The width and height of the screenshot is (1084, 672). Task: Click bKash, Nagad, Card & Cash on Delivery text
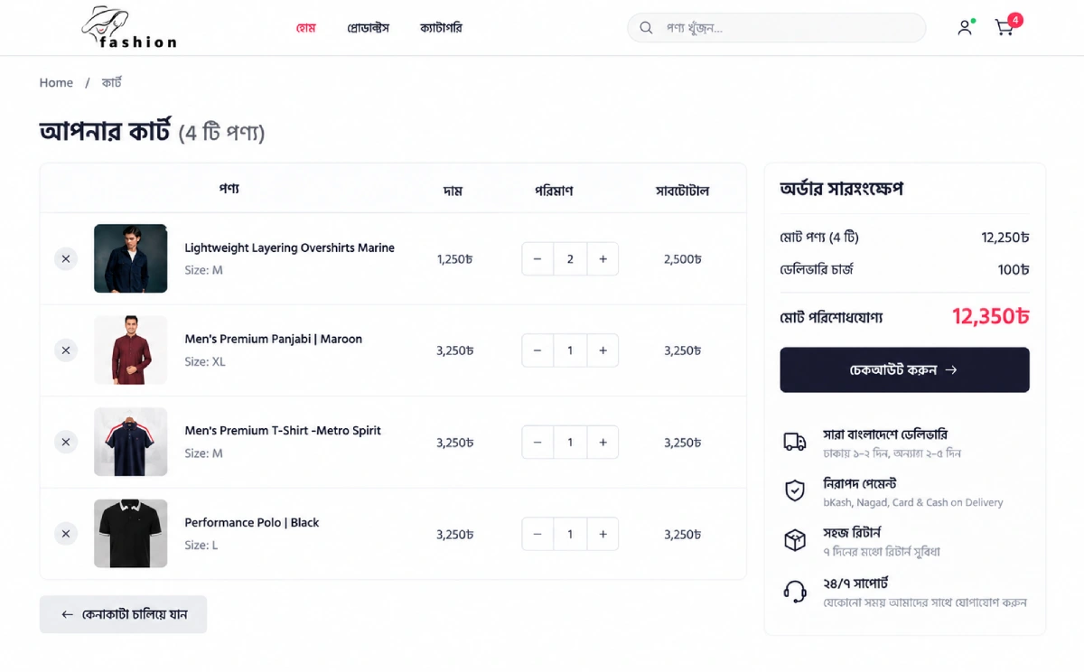point(912,502)
